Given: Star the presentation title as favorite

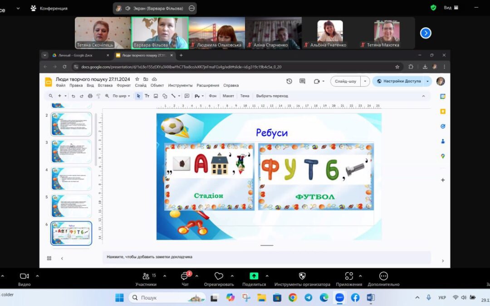Looking at the screenshot, I should [x=137, y=79].
